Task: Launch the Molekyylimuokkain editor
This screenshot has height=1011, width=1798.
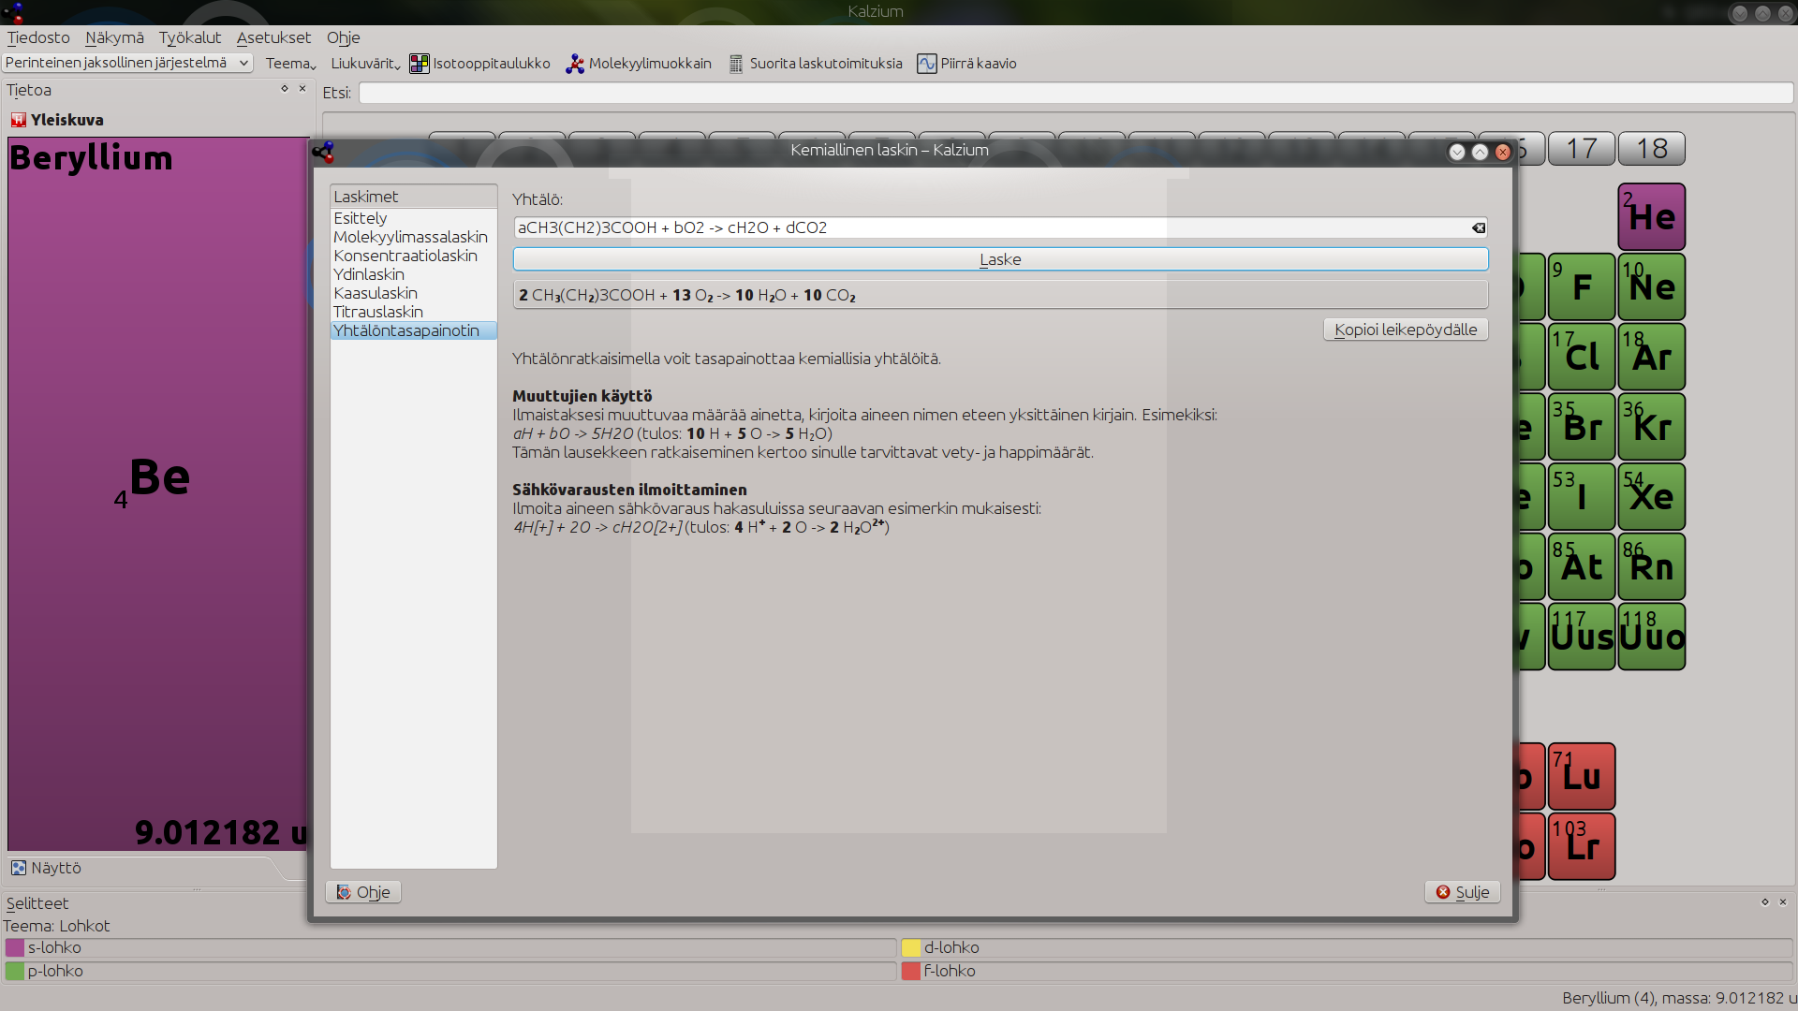Action: point(639,64)
